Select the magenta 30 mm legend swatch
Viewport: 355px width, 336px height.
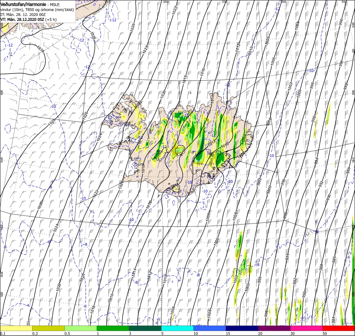tap(307, 328)
